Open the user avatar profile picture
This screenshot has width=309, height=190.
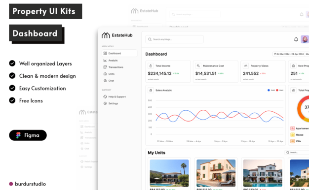click(305, 39)
